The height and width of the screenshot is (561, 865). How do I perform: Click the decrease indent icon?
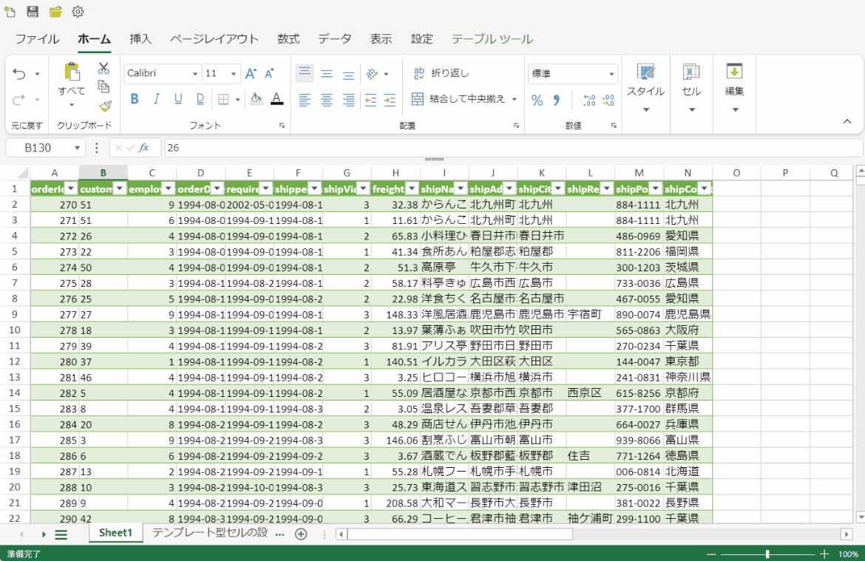coord(370,100)
